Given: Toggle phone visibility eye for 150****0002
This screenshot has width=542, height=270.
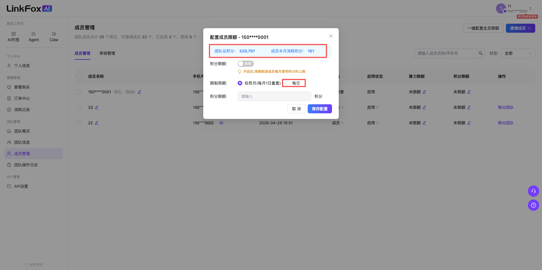Looking at the screenshot, I should click(x=221, y=123).
